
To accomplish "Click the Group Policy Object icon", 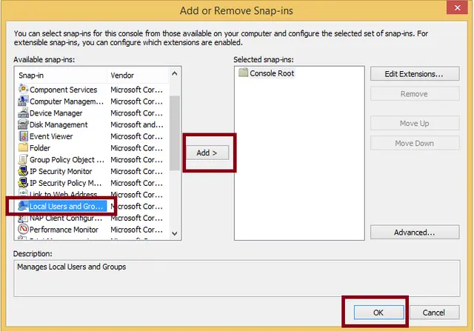I will point(23,159).
